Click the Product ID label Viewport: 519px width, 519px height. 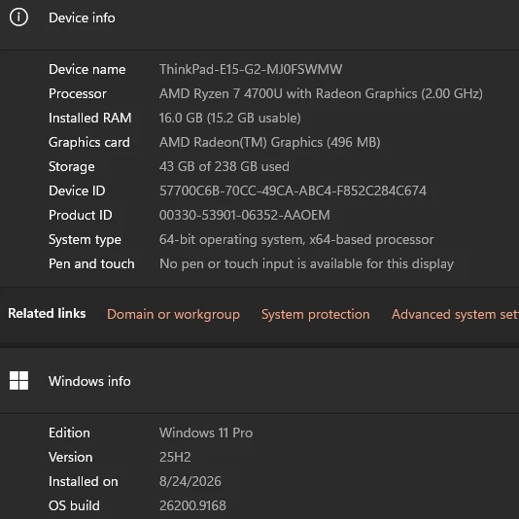[x=81, y=215]
